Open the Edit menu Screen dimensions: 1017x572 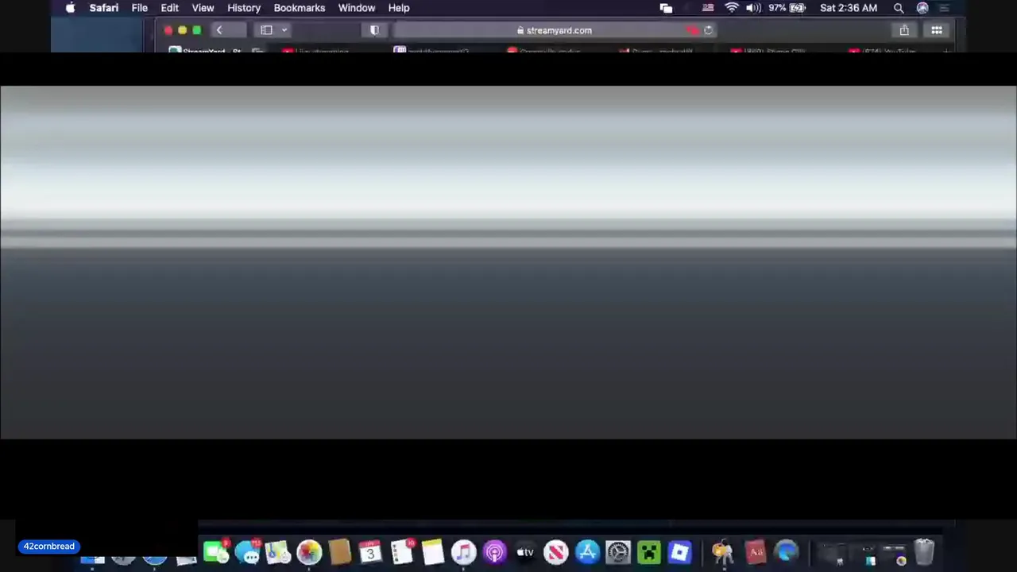point(169,8)
